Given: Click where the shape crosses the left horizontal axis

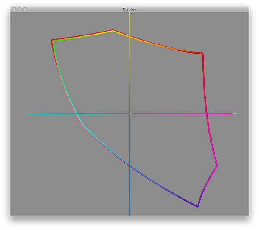Looking at the screenshot, I should tap(77, 114).
